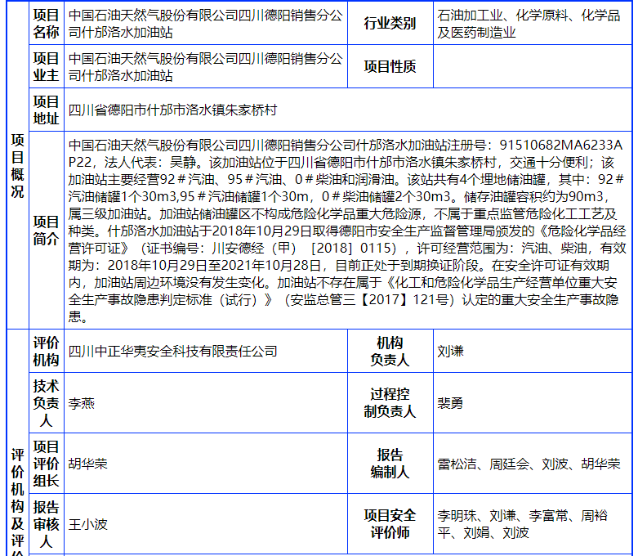Viewport: 638px width, 556px height.
Task: Click the 项目性质 label cell
Action: (x=389, y=67)
